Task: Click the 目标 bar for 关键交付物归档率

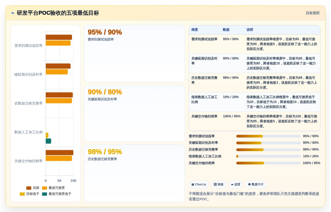Action: coord(59,152)
